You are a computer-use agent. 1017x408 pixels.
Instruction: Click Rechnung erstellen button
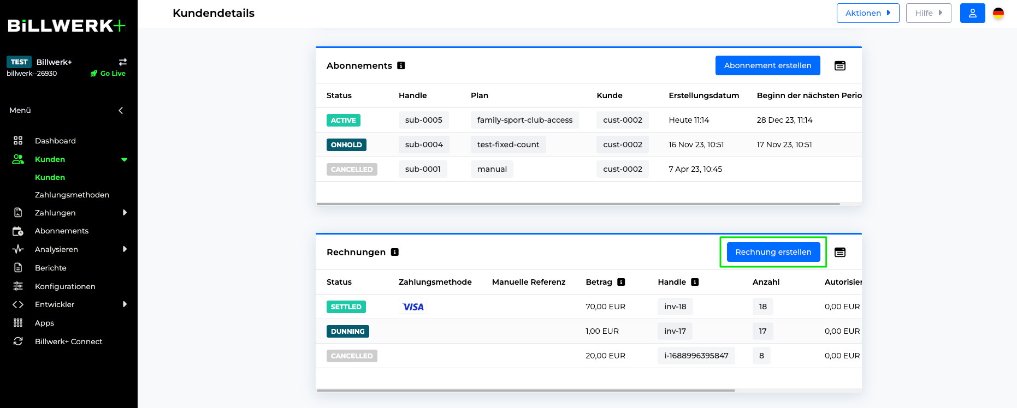[773, 252]
